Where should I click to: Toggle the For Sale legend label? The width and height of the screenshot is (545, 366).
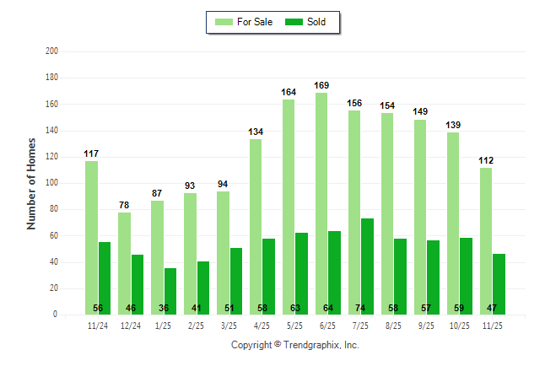point(256,22)
